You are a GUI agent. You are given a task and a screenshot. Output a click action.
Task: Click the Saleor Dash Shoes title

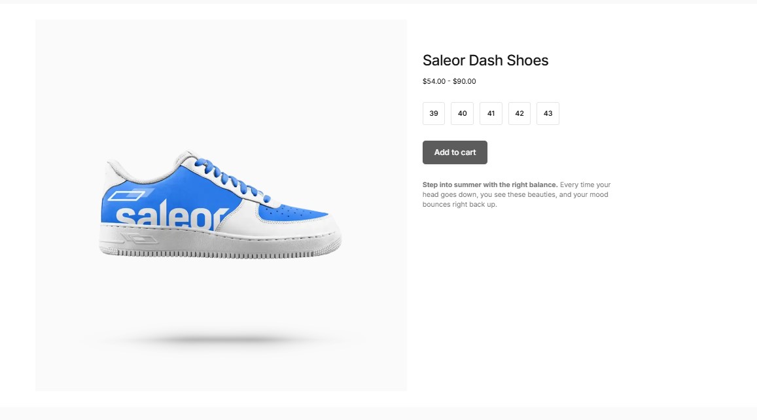[485, 60]
